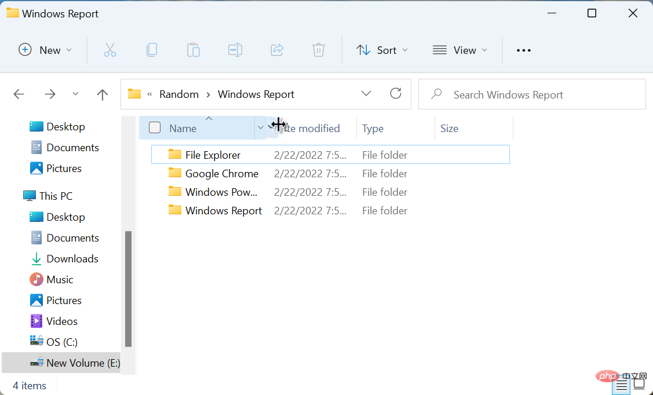Refresh the current folder view
Viewport: 653px width, 395px height.
[x=396, y=93]
